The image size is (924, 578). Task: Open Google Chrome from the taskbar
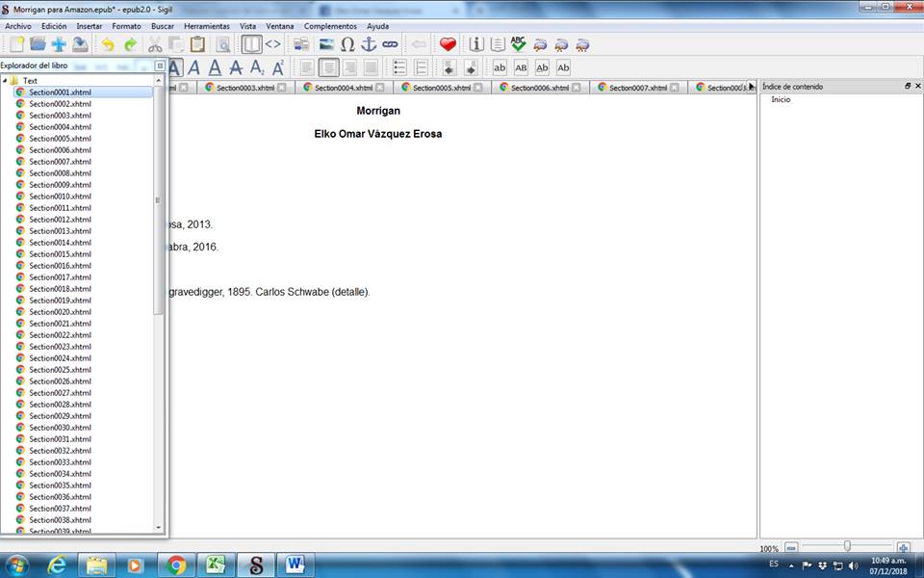tap(176, 565)
